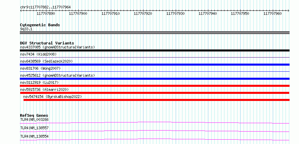Open variant nsv6438569 (Sedlazeck2020) label
Viewport: 299px width, 144px height.
point(46,61)
